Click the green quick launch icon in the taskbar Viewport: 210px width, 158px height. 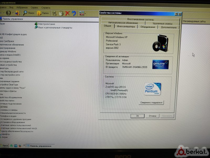click(x=12, y=146)
